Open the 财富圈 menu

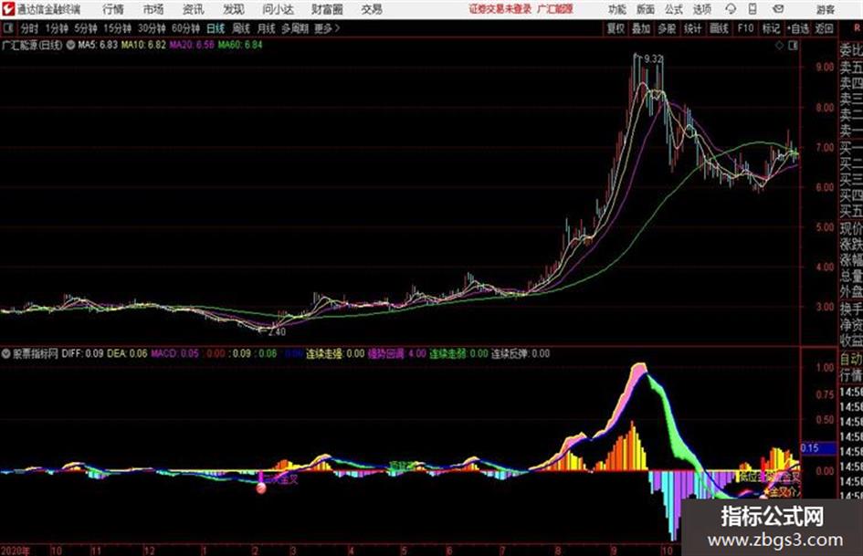click(x=327, y=9)
